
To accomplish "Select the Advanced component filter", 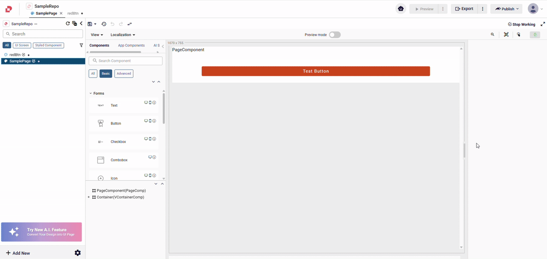I will 124,73.
